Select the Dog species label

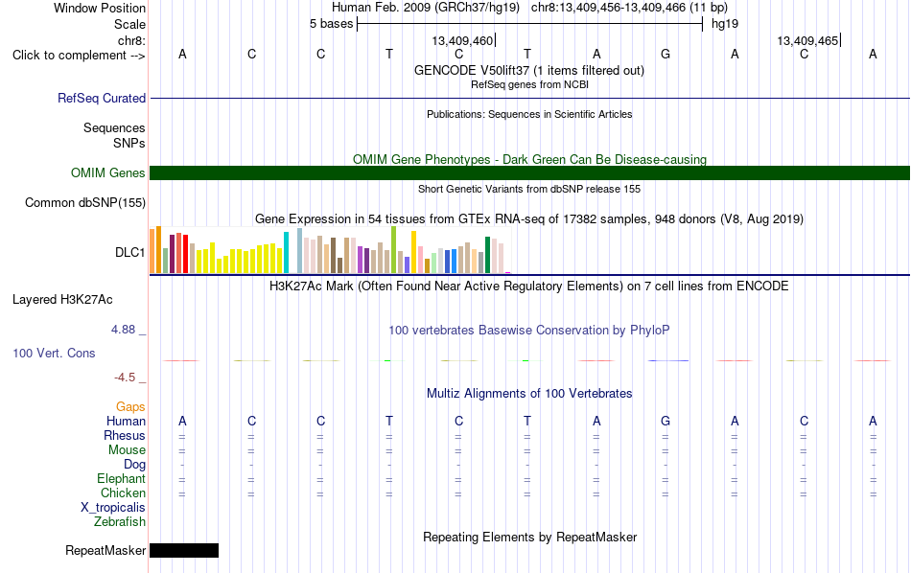(x=134, y=465)
